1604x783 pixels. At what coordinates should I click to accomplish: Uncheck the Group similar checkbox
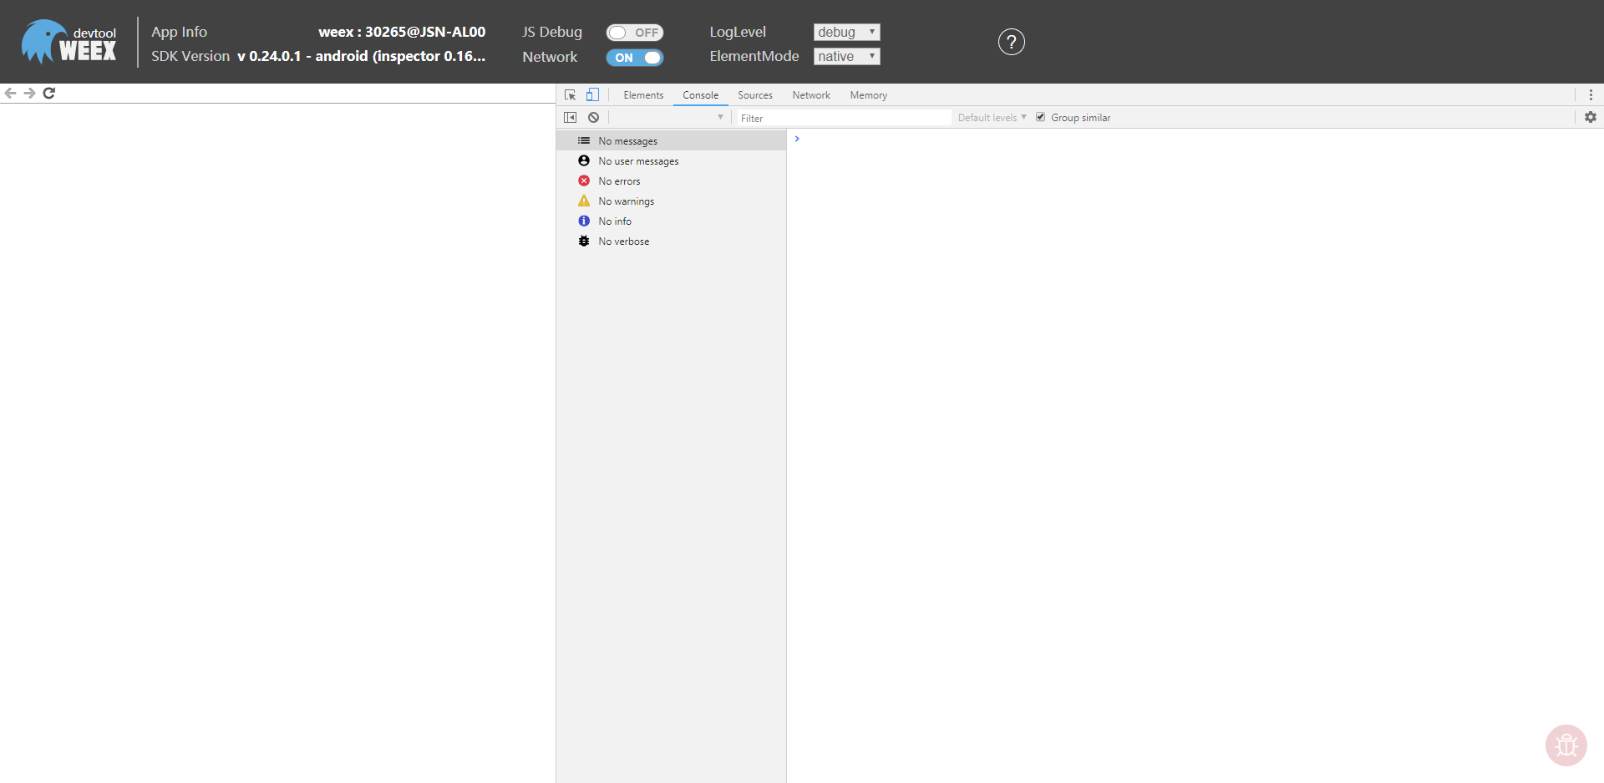(1041, 117)
